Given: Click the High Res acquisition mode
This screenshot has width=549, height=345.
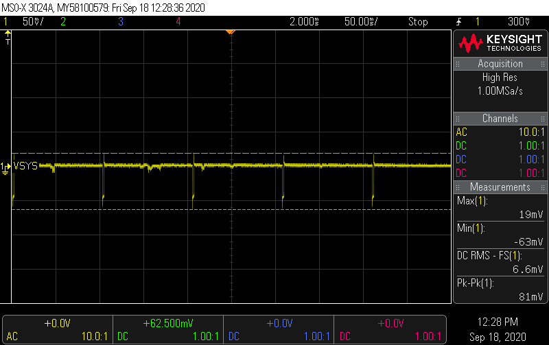Looking at the screenshot, I should tap(500, 78).
